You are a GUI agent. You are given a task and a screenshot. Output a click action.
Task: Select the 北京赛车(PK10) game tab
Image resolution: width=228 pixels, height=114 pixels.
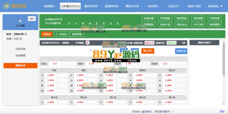tap(70, 6)
